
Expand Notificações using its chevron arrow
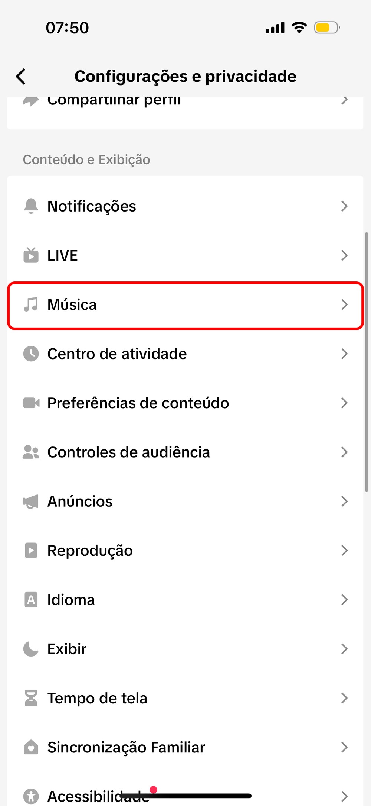pyautogui.click(x=344, y=206)
